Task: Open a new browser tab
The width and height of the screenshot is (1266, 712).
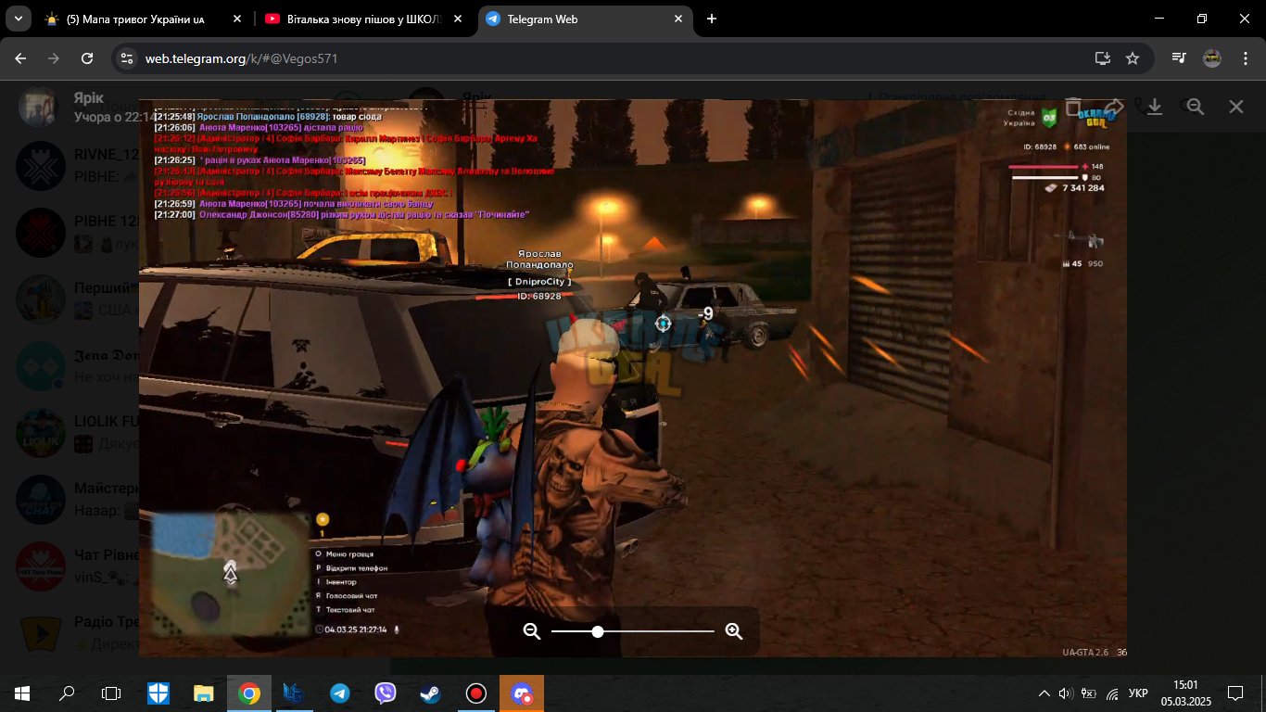Action: click(712, 19)
